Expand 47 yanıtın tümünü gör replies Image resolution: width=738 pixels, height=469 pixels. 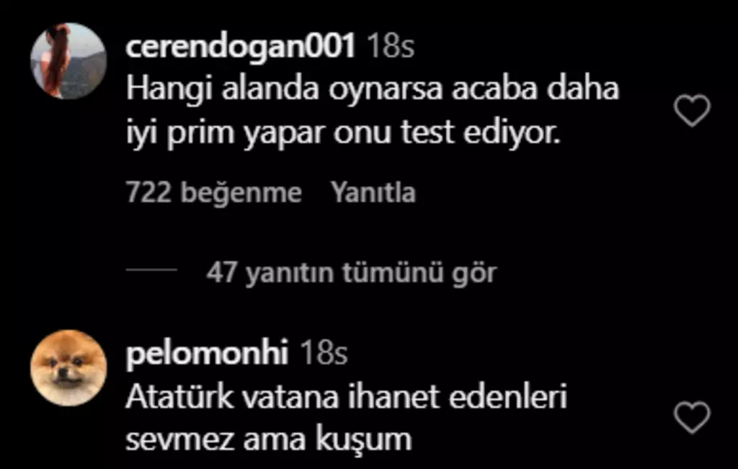coord(351,272)
